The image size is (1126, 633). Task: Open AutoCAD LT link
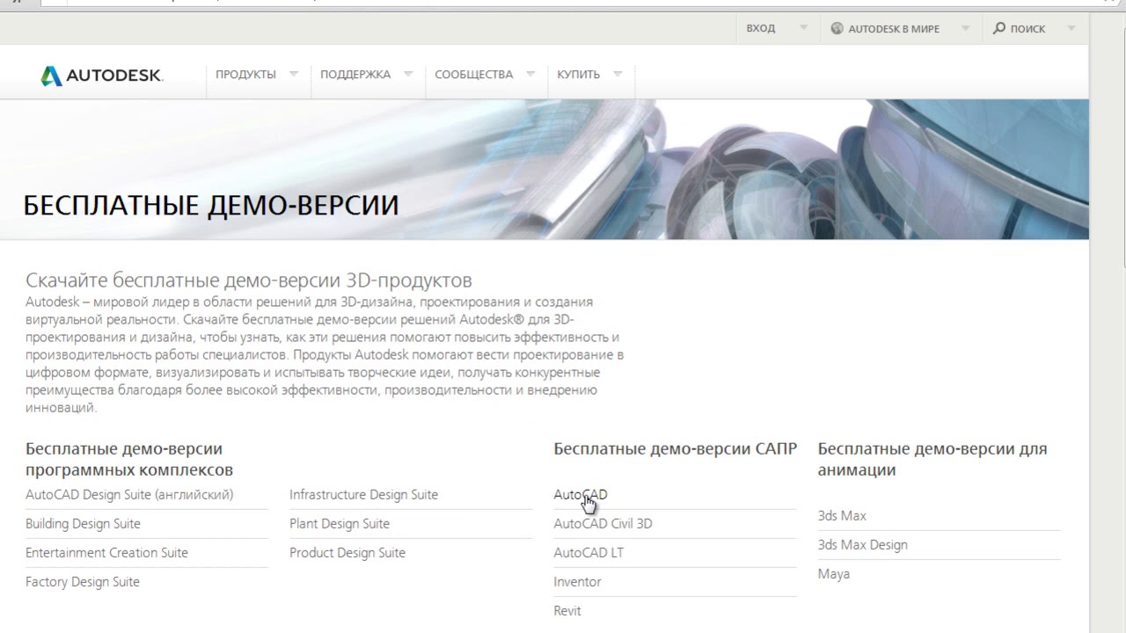tap(589, 553)
